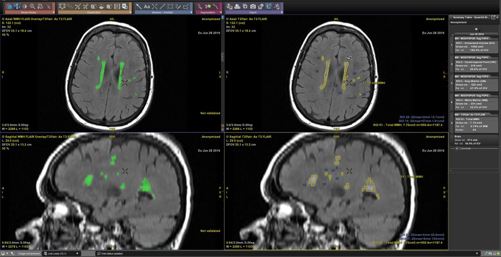The width and height of the screenshot is (501, 257).
Task: Select ROI 3 Grey Matter entry
Action: tap(476, 83)
